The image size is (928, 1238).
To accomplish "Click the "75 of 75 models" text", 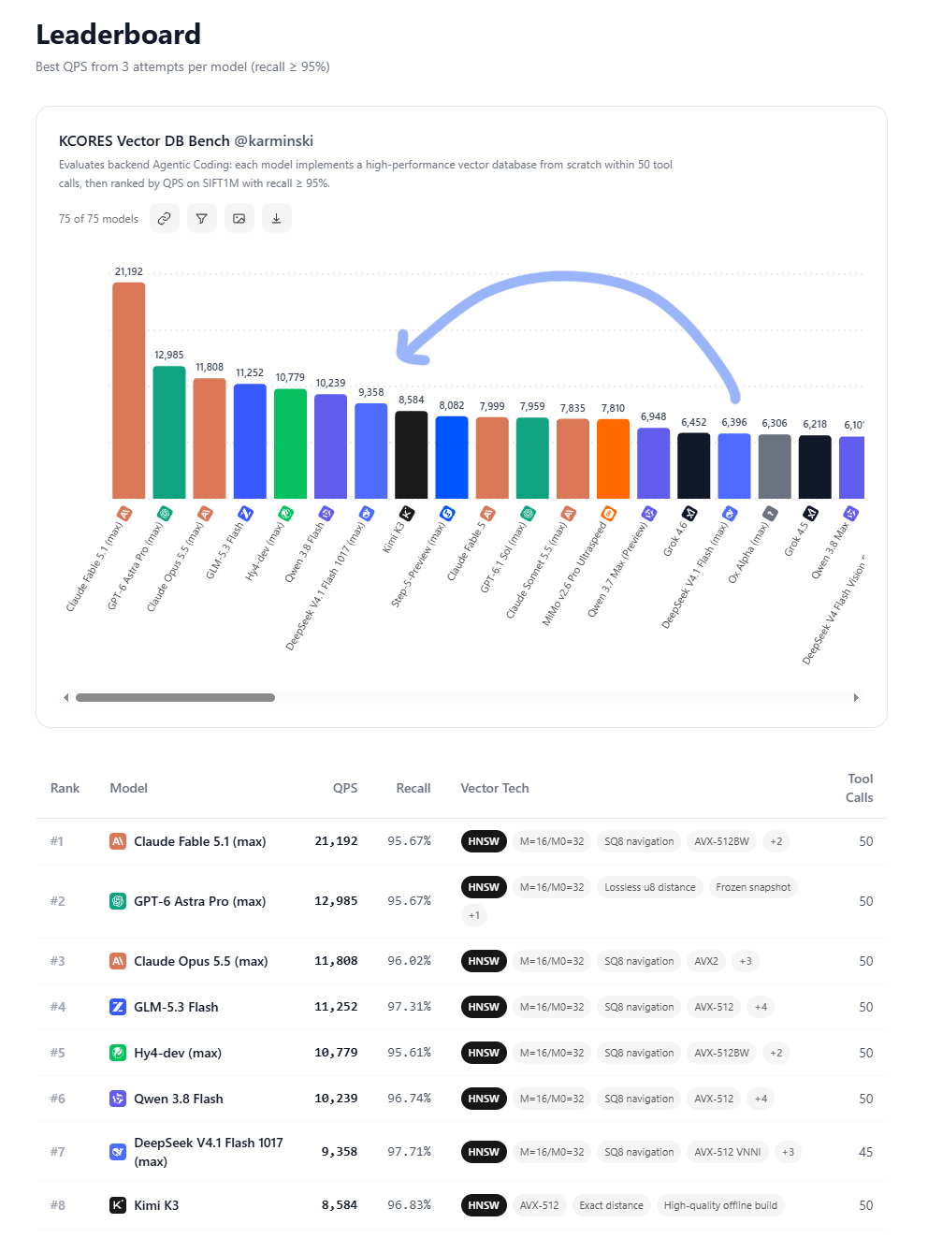I will (x=98, y=219).
